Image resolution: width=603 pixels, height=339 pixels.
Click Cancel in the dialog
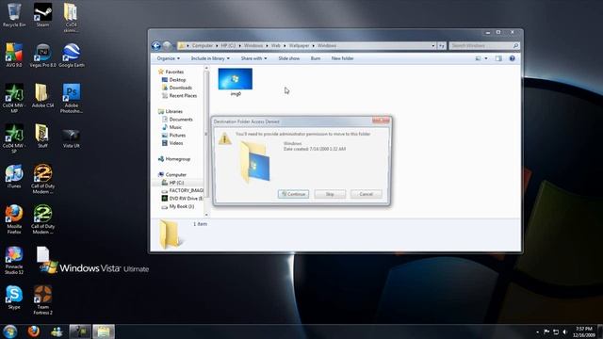(x=367, y=194)
